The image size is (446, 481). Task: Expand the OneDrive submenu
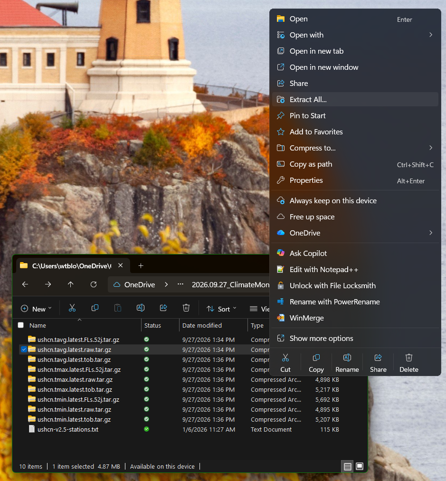point(431,233)
